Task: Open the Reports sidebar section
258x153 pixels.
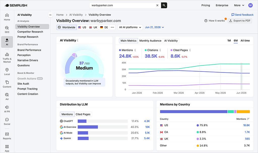Action: 7,136
